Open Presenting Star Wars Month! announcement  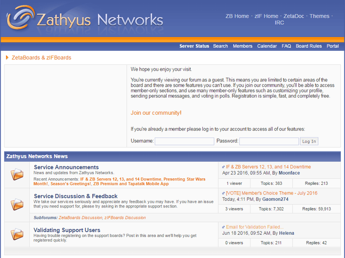tap(120, 182)
